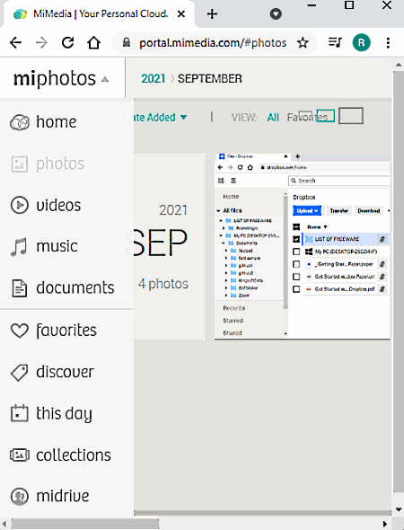
Task: Filter view to Favorites
Action: click(x=307, y=118)
